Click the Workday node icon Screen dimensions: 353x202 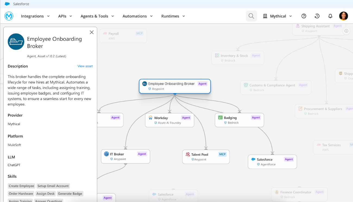point(150,118)
